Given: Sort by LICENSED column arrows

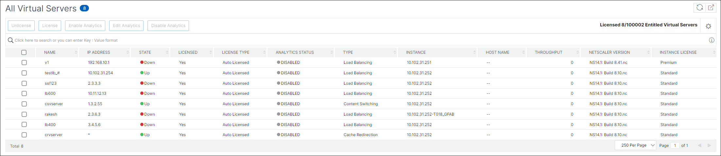Looking at the screenshot, I should [x=211, y=52].
